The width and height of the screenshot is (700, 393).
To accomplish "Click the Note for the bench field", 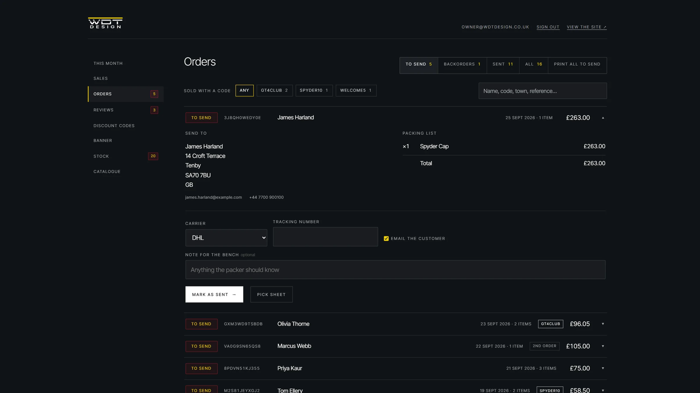I will pyautogui.click(x=395, y=270).
